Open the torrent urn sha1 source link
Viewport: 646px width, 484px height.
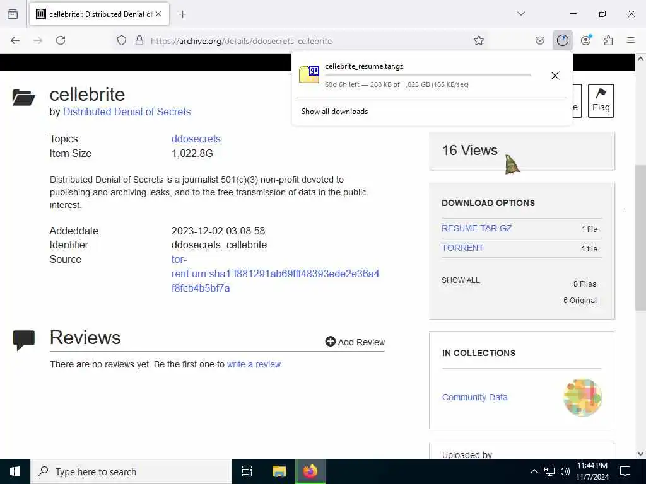(275, 274)
